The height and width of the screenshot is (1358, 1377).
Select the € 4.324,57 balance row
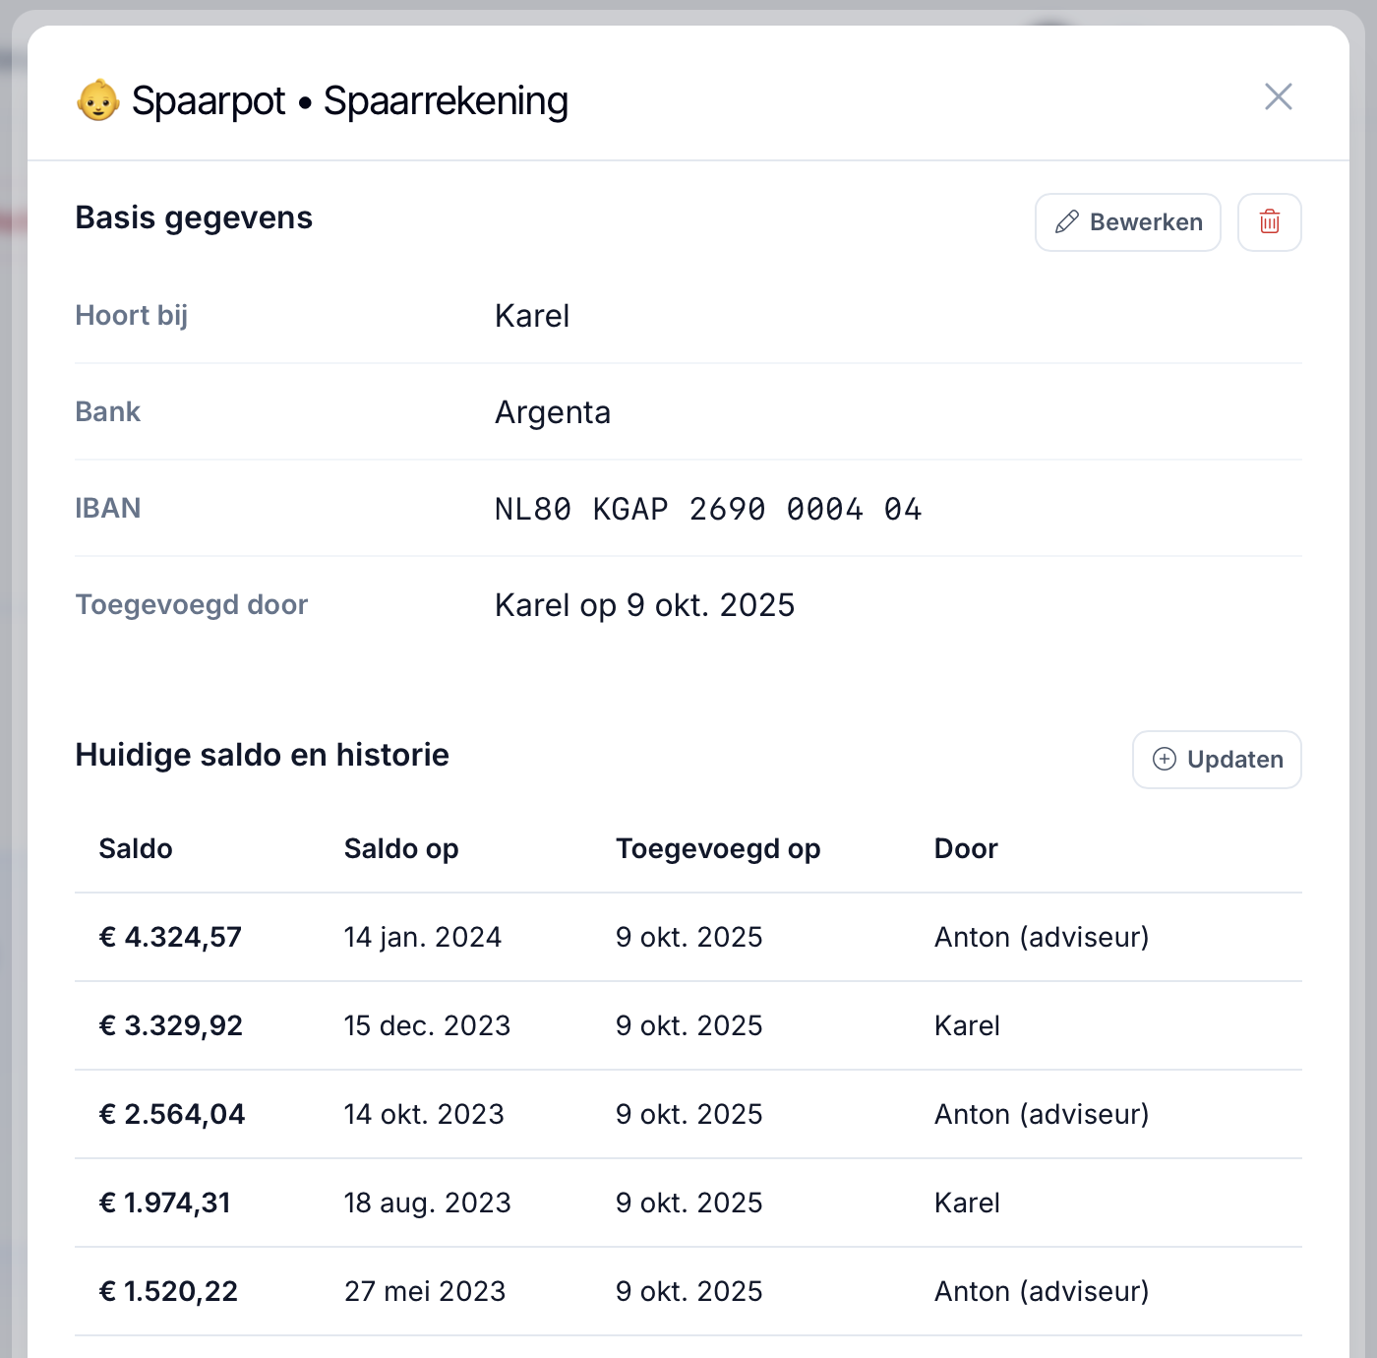point(170,937)
